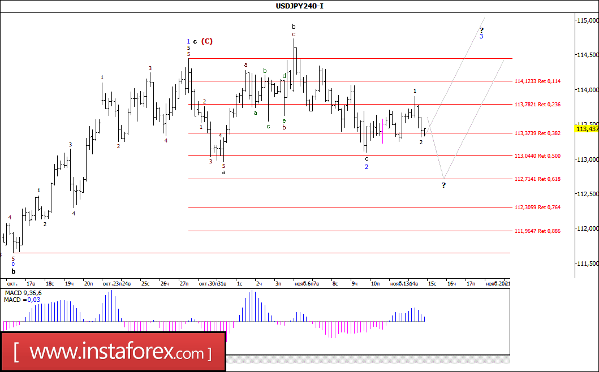Select the 113,0440 Ret 0,500 level label
599x372 pixels.
537,156
